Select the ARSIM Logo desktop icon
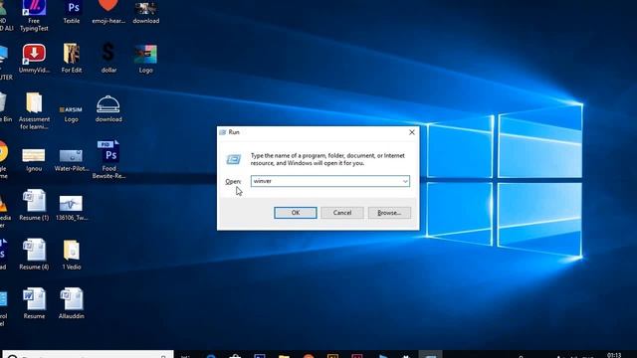 click(71, 114)
